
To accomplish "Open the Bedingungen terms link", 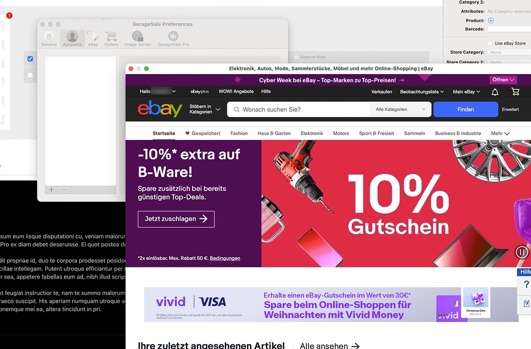I will [225, 258].
